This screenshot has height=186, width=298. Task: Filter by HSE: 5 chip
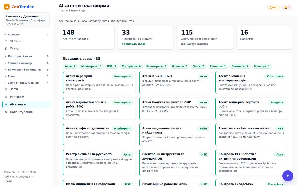[111, 66]
